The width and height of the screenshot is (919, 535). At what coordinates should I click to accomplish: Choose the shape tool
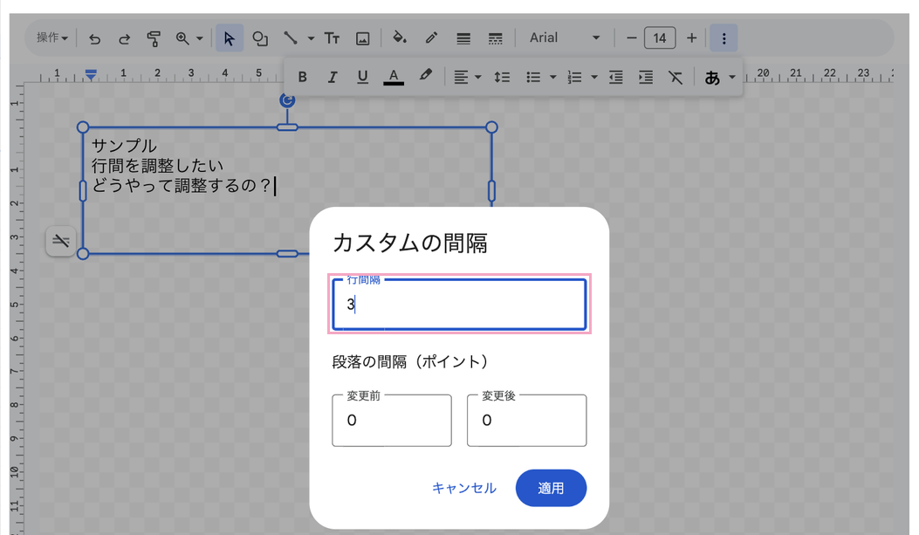coord(259,38)
